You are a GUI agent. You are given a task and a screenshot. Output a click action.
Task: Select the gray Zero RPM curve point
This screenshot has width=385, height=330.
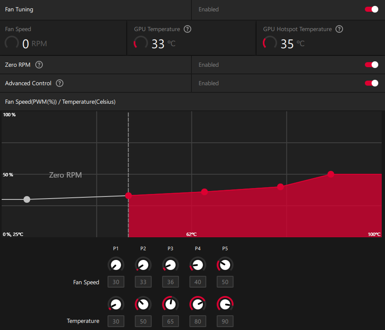pos(27,199)
